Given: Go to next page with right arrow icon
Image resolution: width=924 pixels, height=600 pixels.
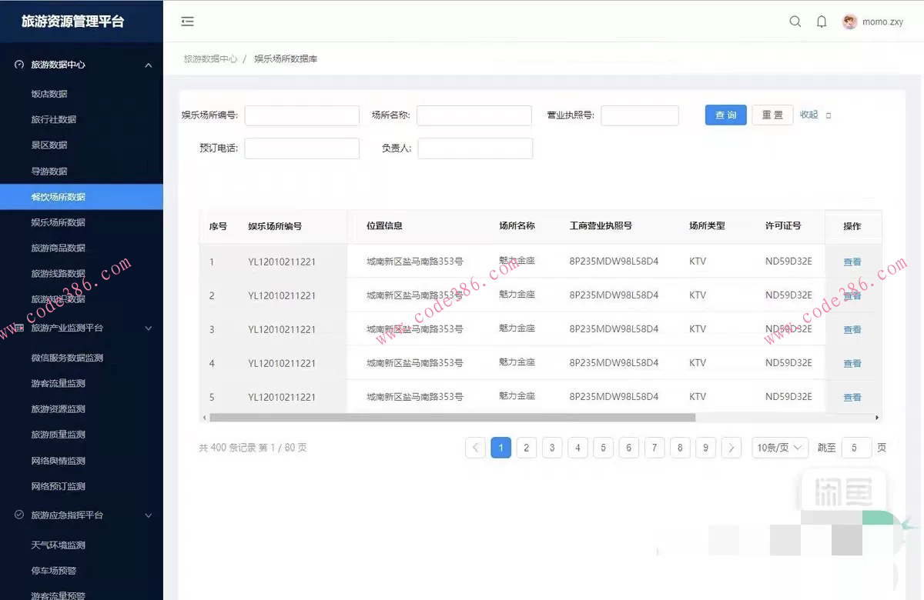Looking at the screenshot, I should (731, 447).
